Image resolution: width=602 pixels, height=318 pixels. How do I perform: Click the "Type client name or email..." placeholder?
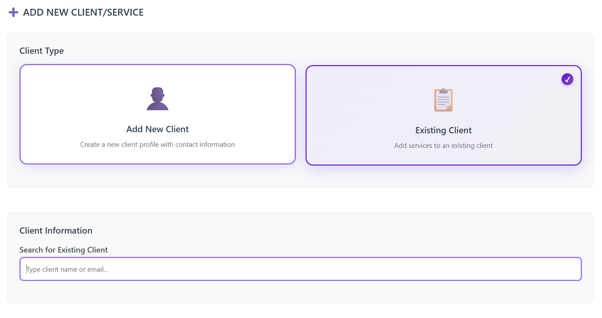click(68, 269)
